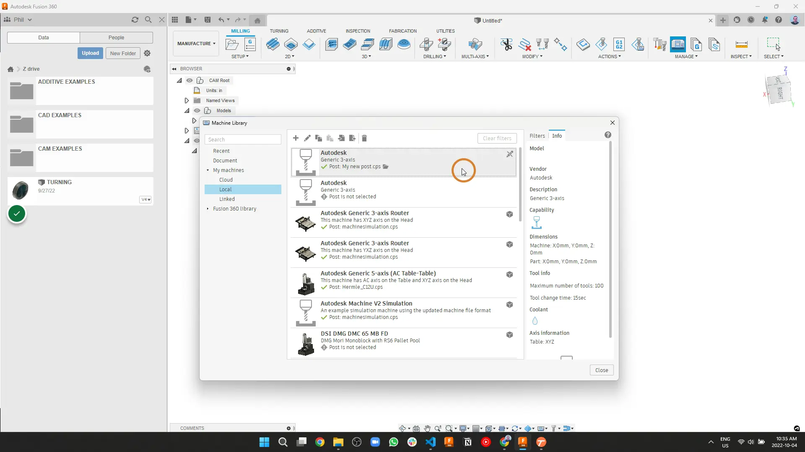This screenshot has width=805, height=452.
Task: Open post folder icon beside My new post.cps
Action: (386, 167)
